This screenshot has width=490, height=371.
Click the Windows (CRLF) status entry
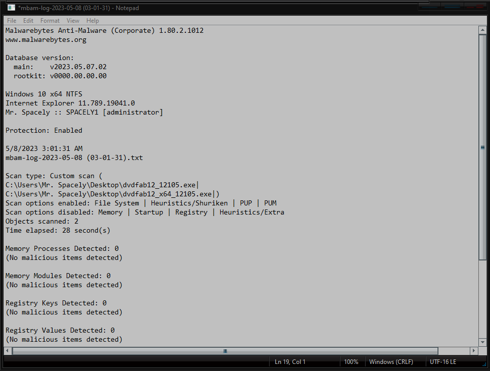[391, 362]
